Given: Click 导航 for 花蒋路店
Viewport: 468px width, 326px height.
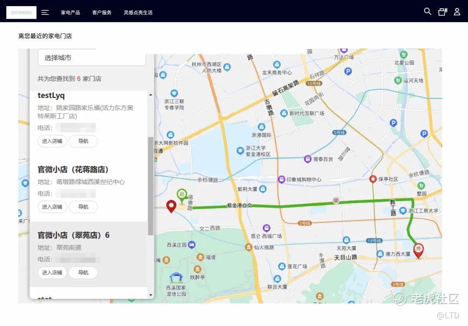Looking at the screenshot, I should pyautogui.click(x=83, y=207).
